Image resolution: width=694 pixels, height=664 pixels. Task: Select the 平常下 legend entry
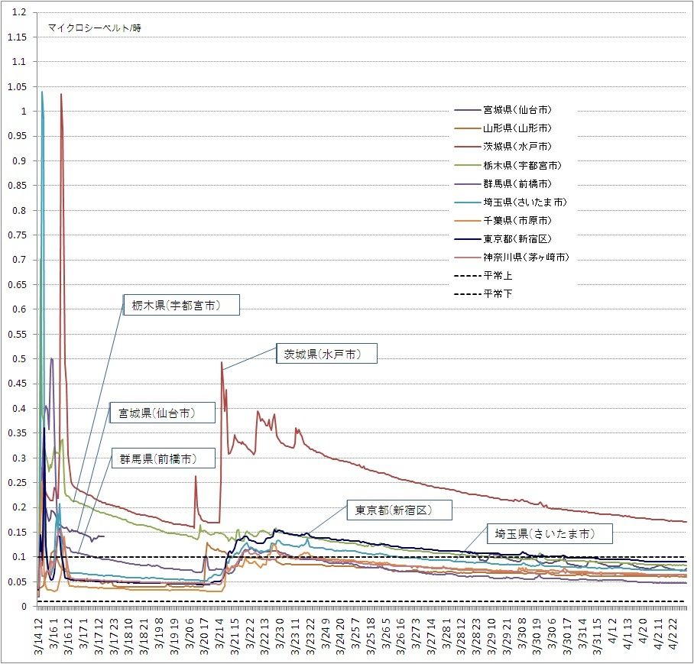[498, 293]
